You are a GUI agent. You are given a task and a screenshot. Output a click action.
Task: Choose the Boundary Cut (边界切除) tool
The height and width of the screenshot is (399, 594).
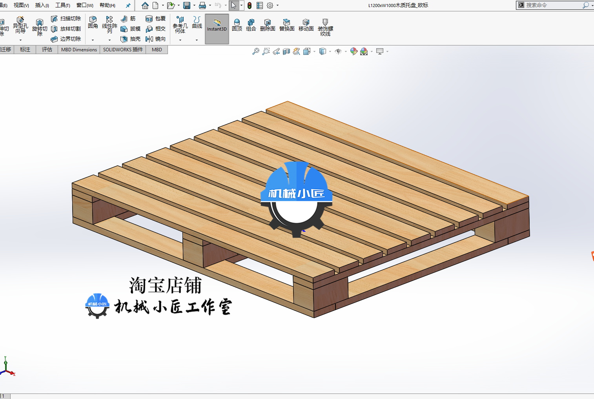point(66,39)
